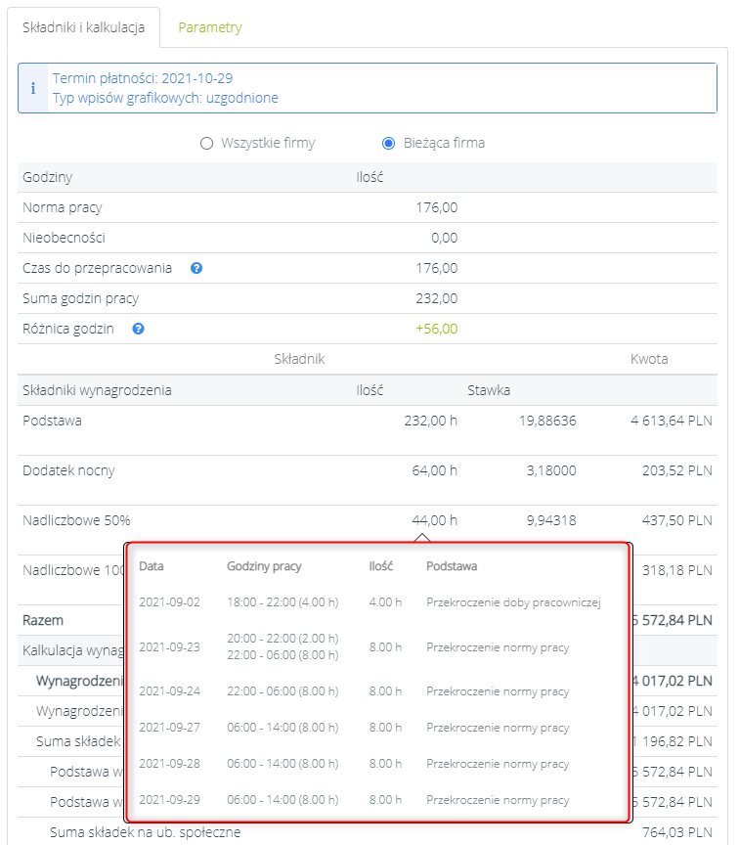Click the info icon in the payment banner
This screenshot has width=739, height=845.
[x=33, y=88]
